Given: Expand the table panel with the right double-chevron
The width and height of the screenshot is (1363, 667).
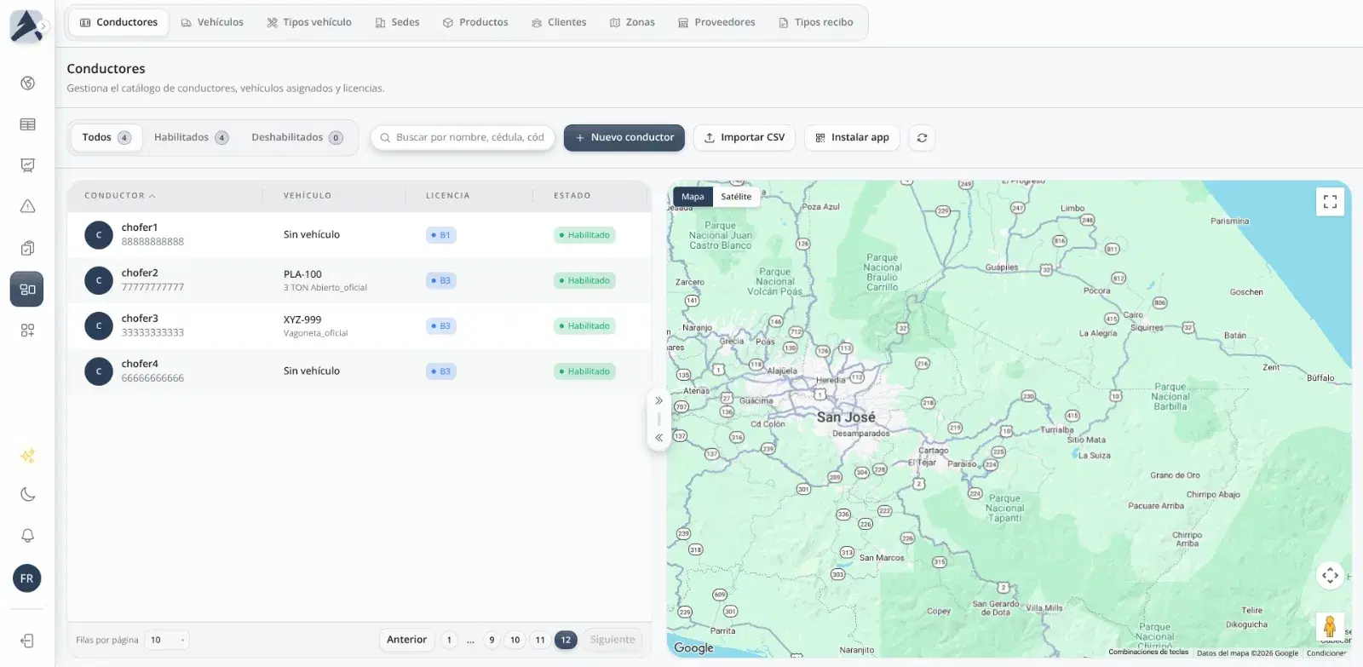Looking at the screenshot, I should coord(658,400).
